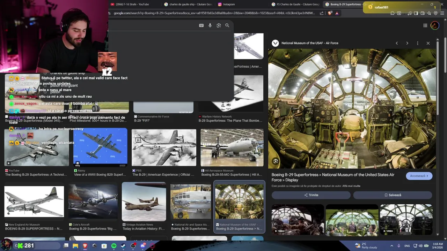Open the browser hamburger main menu
This screenshot has height=251, width=447.
[x=442, y=13]
